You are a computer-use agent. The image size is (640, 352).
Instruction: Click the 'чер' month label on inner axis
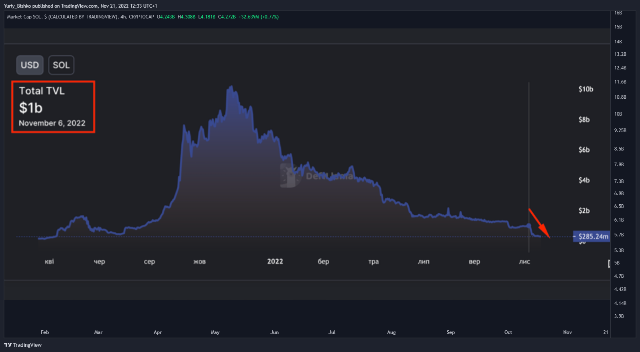[99, 262]
